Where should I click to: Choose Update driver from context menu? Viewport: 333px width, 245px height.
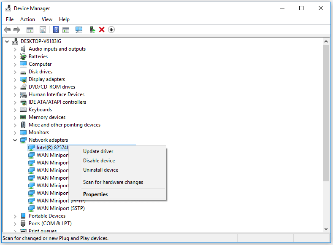(x=117, y=151)
